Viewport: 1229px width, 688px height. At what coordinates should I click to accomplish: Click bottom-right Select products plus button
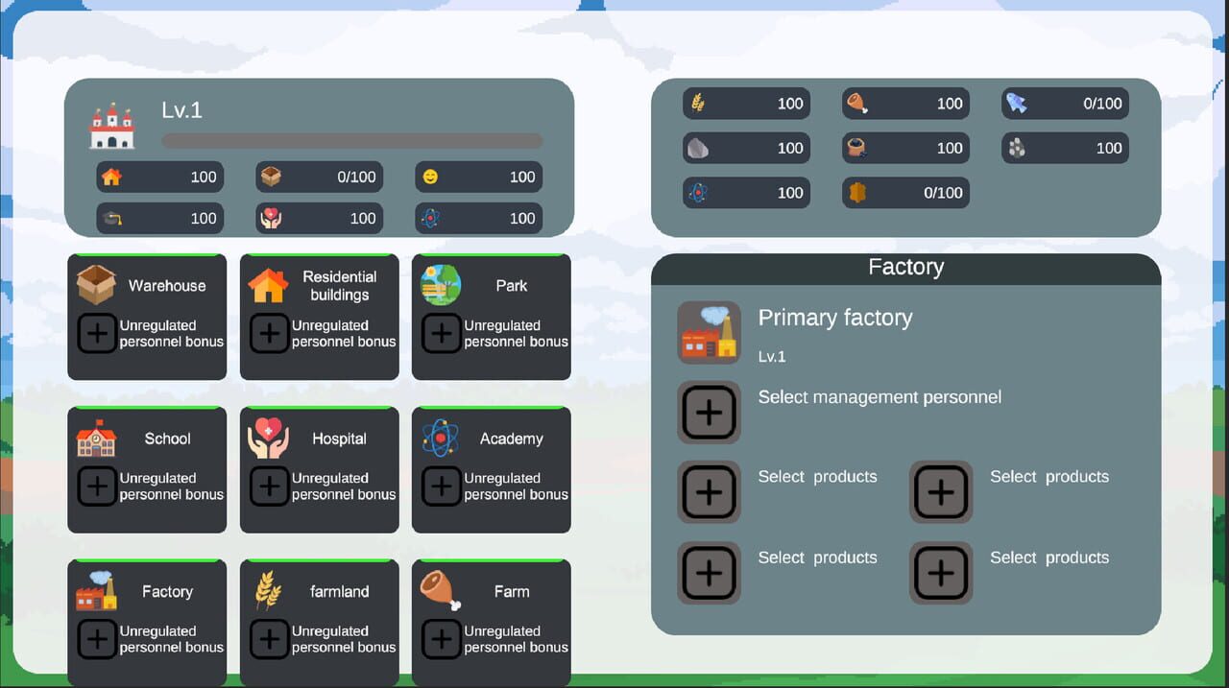(941, 573)
